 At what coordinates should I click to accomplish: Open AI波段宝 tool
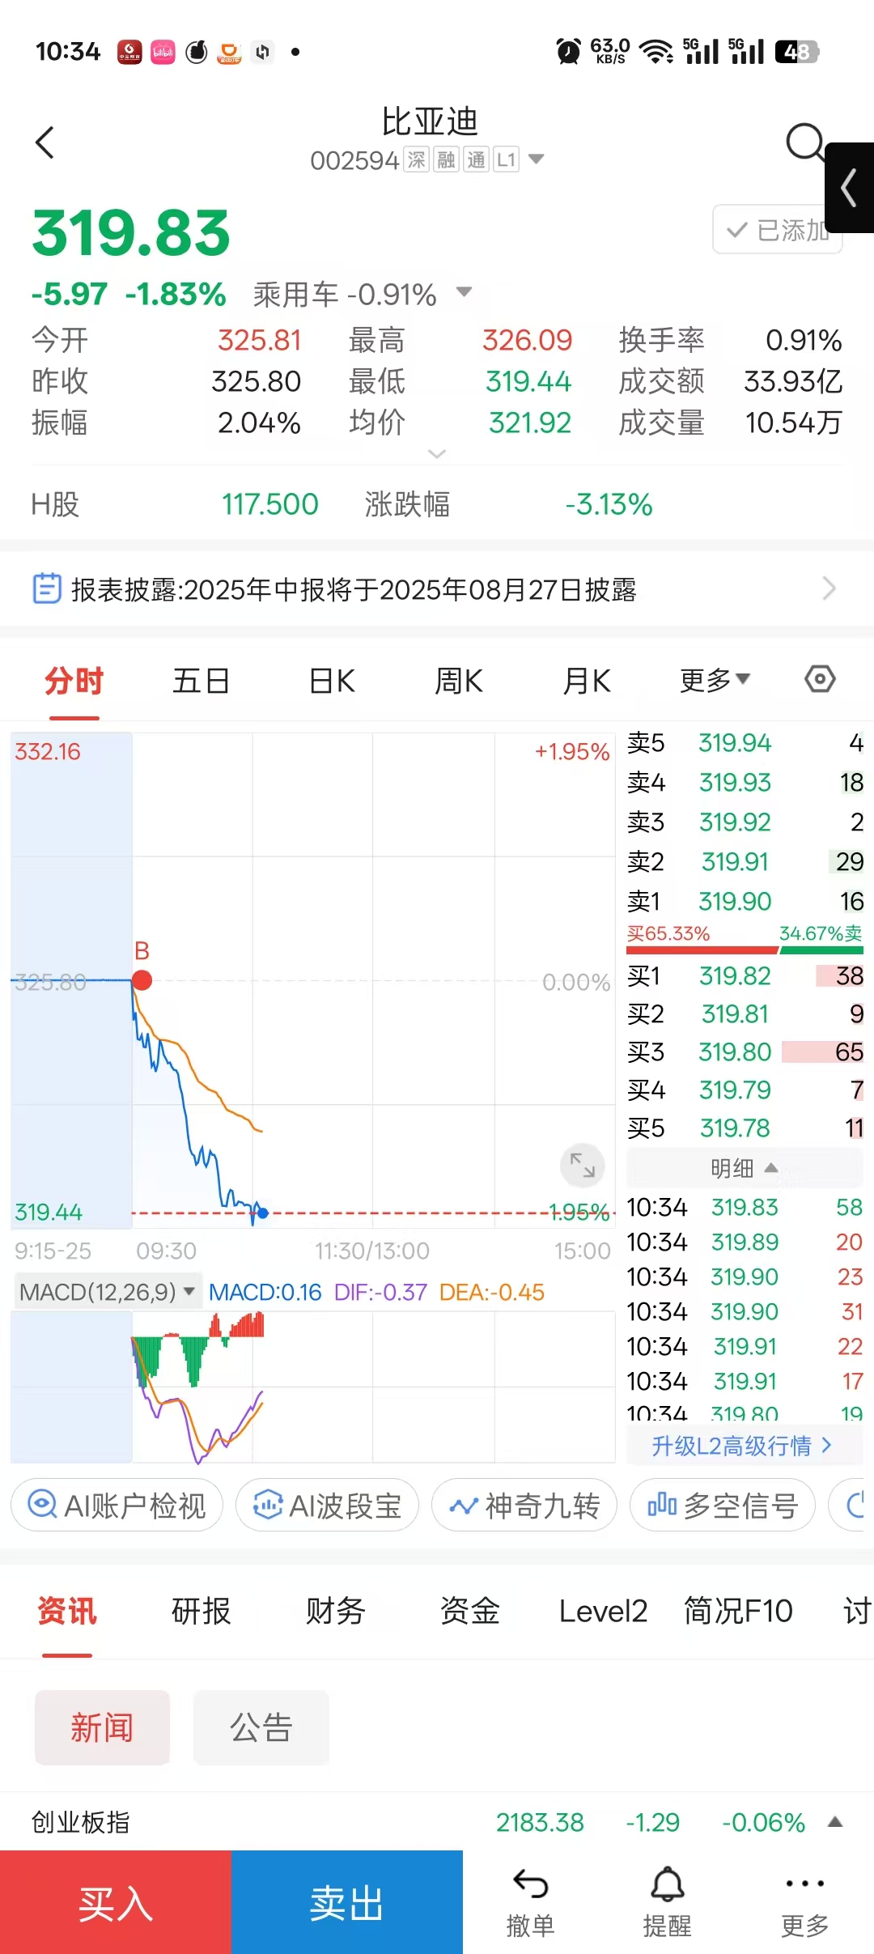(x=327, y=1506)
